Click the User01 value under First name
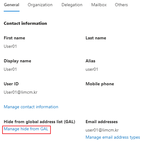This screenshot has height=143, width=145. (10, 46)
